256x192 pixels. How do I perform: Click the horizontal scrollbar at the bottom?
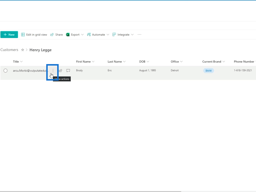click(91, 191)
